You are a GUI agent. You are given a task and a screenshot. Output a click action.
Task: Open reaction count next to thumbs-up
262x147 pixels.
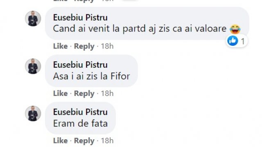point(243,41)
